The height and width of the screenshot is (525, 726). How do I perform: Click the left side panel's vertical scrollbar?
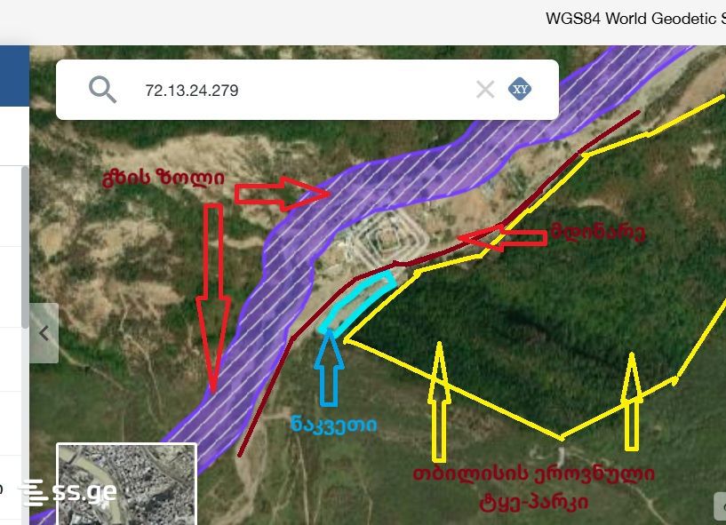(x=25, y=248)
